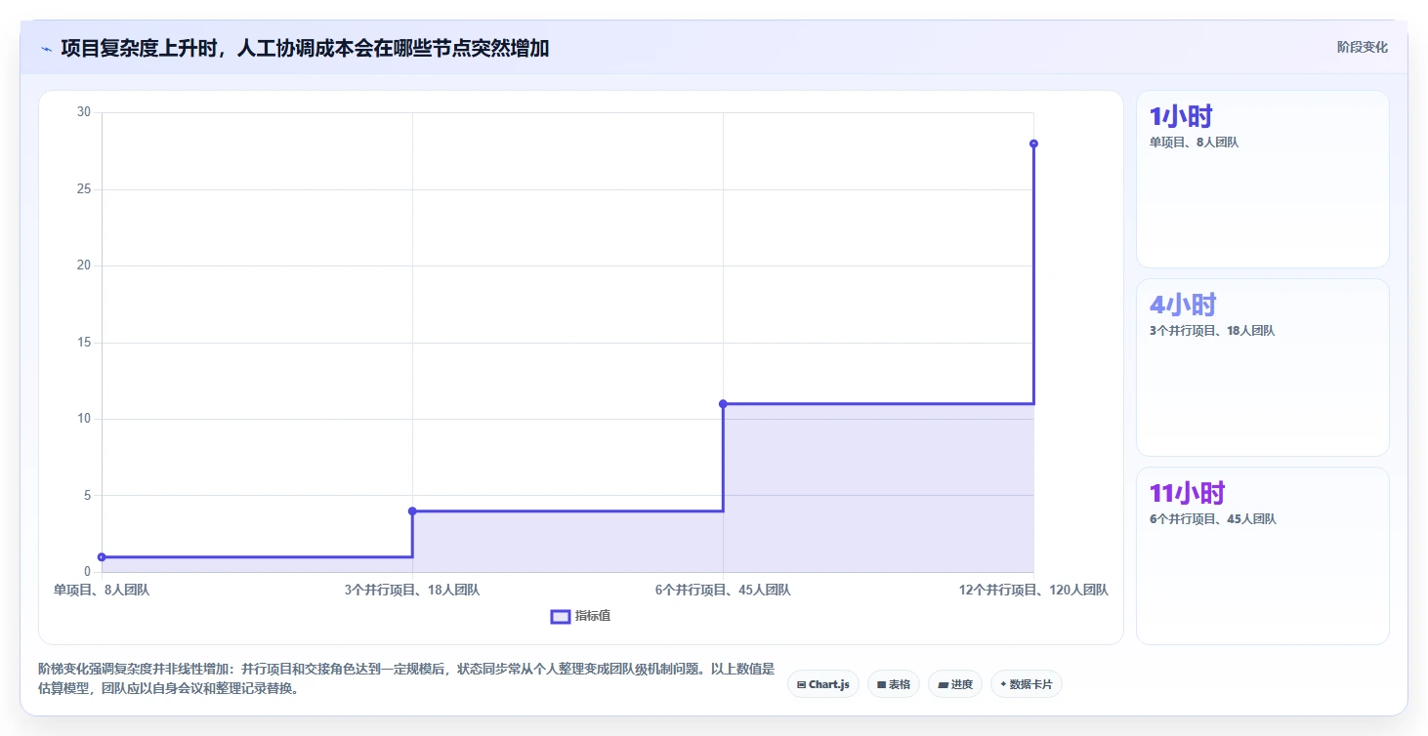Screen dimensions: 1428x736
Task: Click the y-axis label 25
Action: point(84,188)
